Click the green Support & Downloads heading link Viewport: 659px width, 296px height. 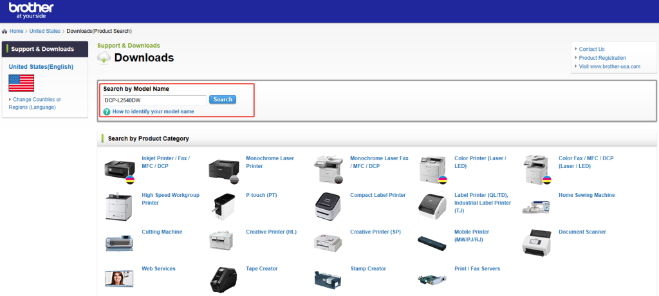pyautogui.click(x=129, y=46)
